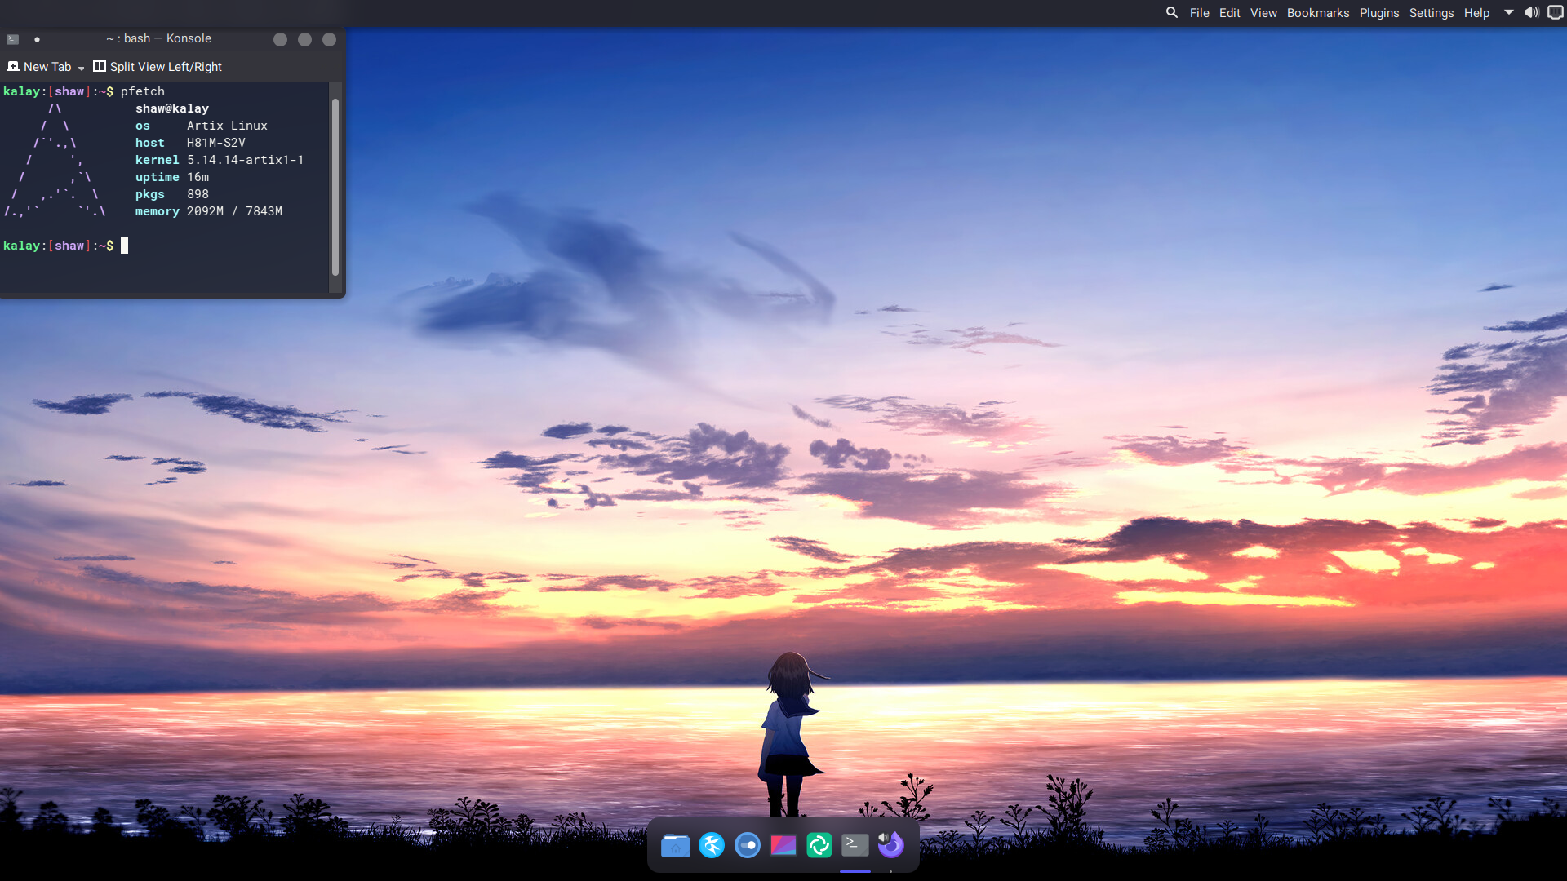Viewport: 1567px width, 881px height.
Task: Open the Edit menu
Action: (x=1229, y=13)
